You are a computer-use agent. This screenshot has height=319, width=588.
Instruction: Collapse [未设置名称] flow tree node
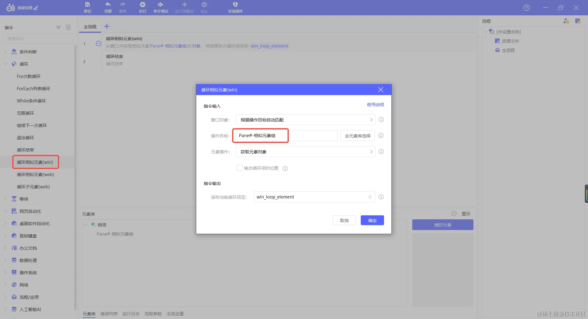coord(485,32)
